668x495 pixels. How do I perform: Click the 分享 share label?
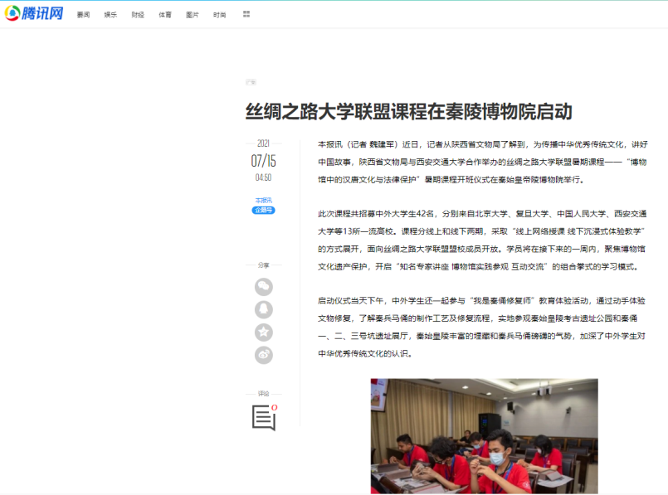pyautogui.click(x=263, y=264)
